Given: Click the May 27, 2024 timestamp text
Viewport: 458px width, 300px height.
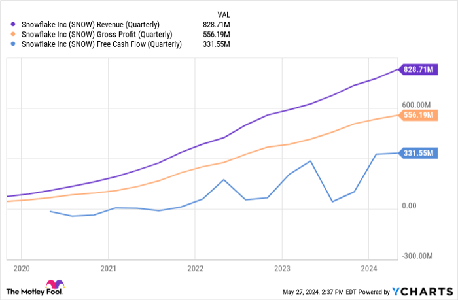Looking at the screenshot, I should point(317,291).
